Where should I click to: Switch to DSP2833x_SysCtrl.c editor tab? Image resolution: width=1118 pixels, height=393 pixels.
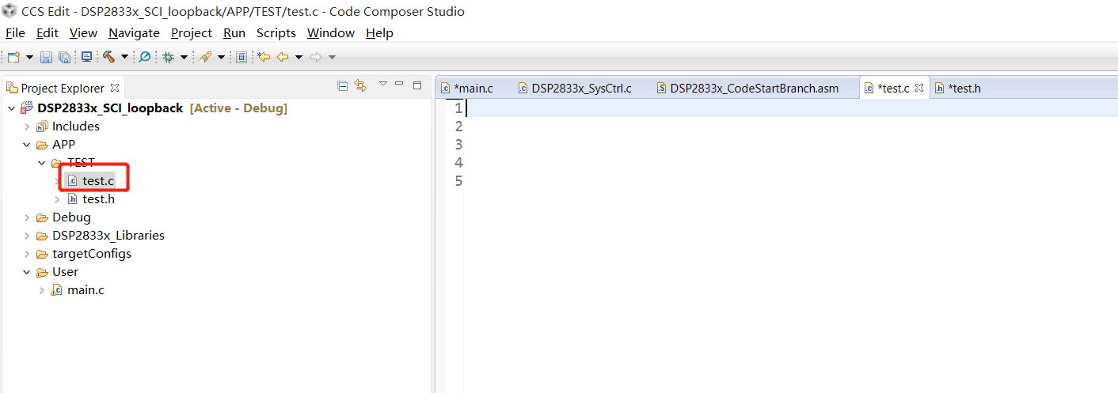tap(581, 88)
